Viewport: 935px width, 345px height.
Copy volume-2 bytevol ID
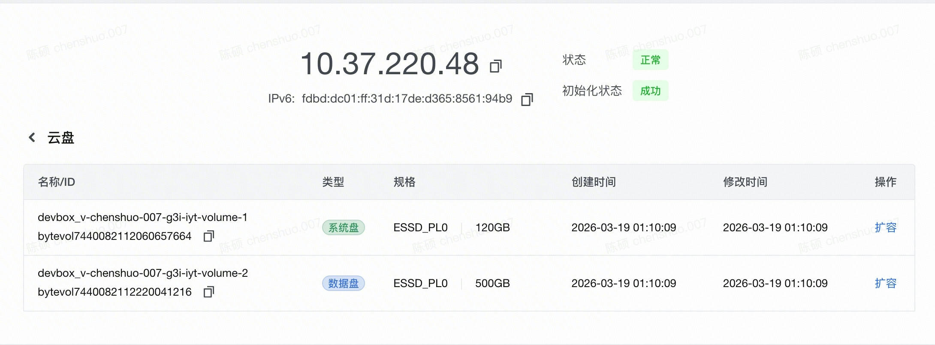208,292
